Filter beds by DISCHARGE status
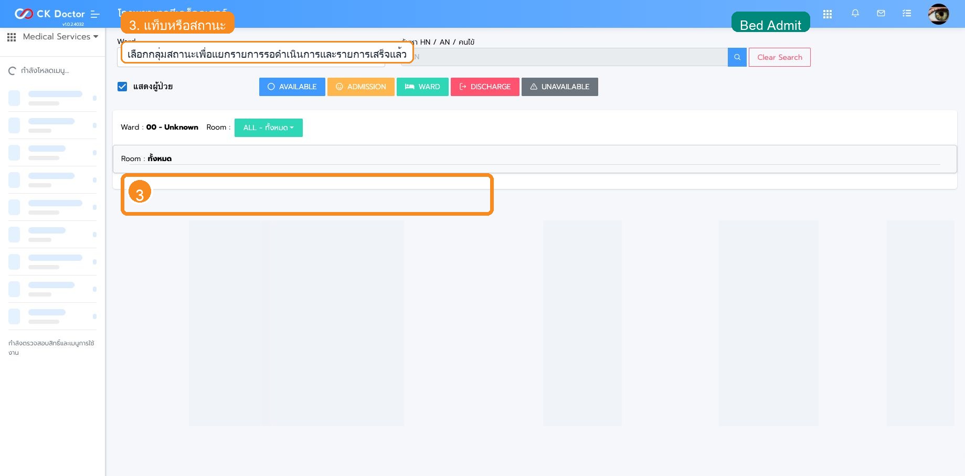The width and height of the screenshot is (965, 476). pyautogui.click(x=485, y=87)
